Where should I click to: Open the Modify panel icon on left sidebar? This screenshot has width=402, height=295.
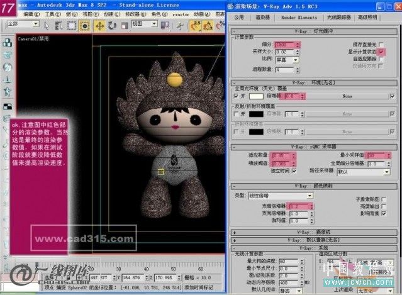point(7,55)
